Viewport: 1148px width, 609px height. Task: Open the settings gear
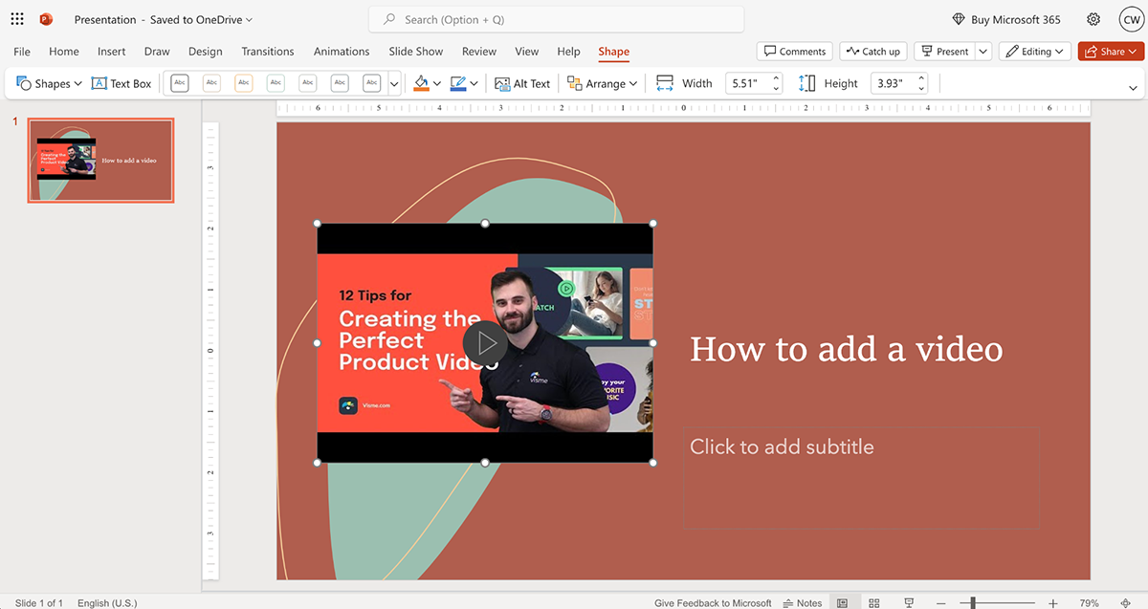click(x=1093, y=19)
